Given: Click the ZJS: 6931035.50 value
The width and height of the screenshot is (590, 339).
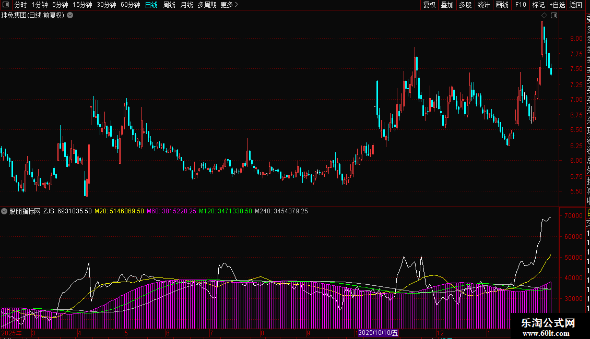Looking at the screenshot, I should point(67,211).
